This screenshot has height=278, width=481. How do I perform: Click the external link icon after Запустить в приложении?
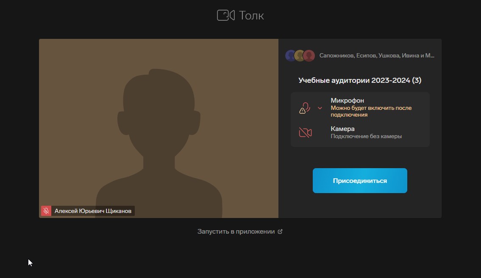[280, 232]
